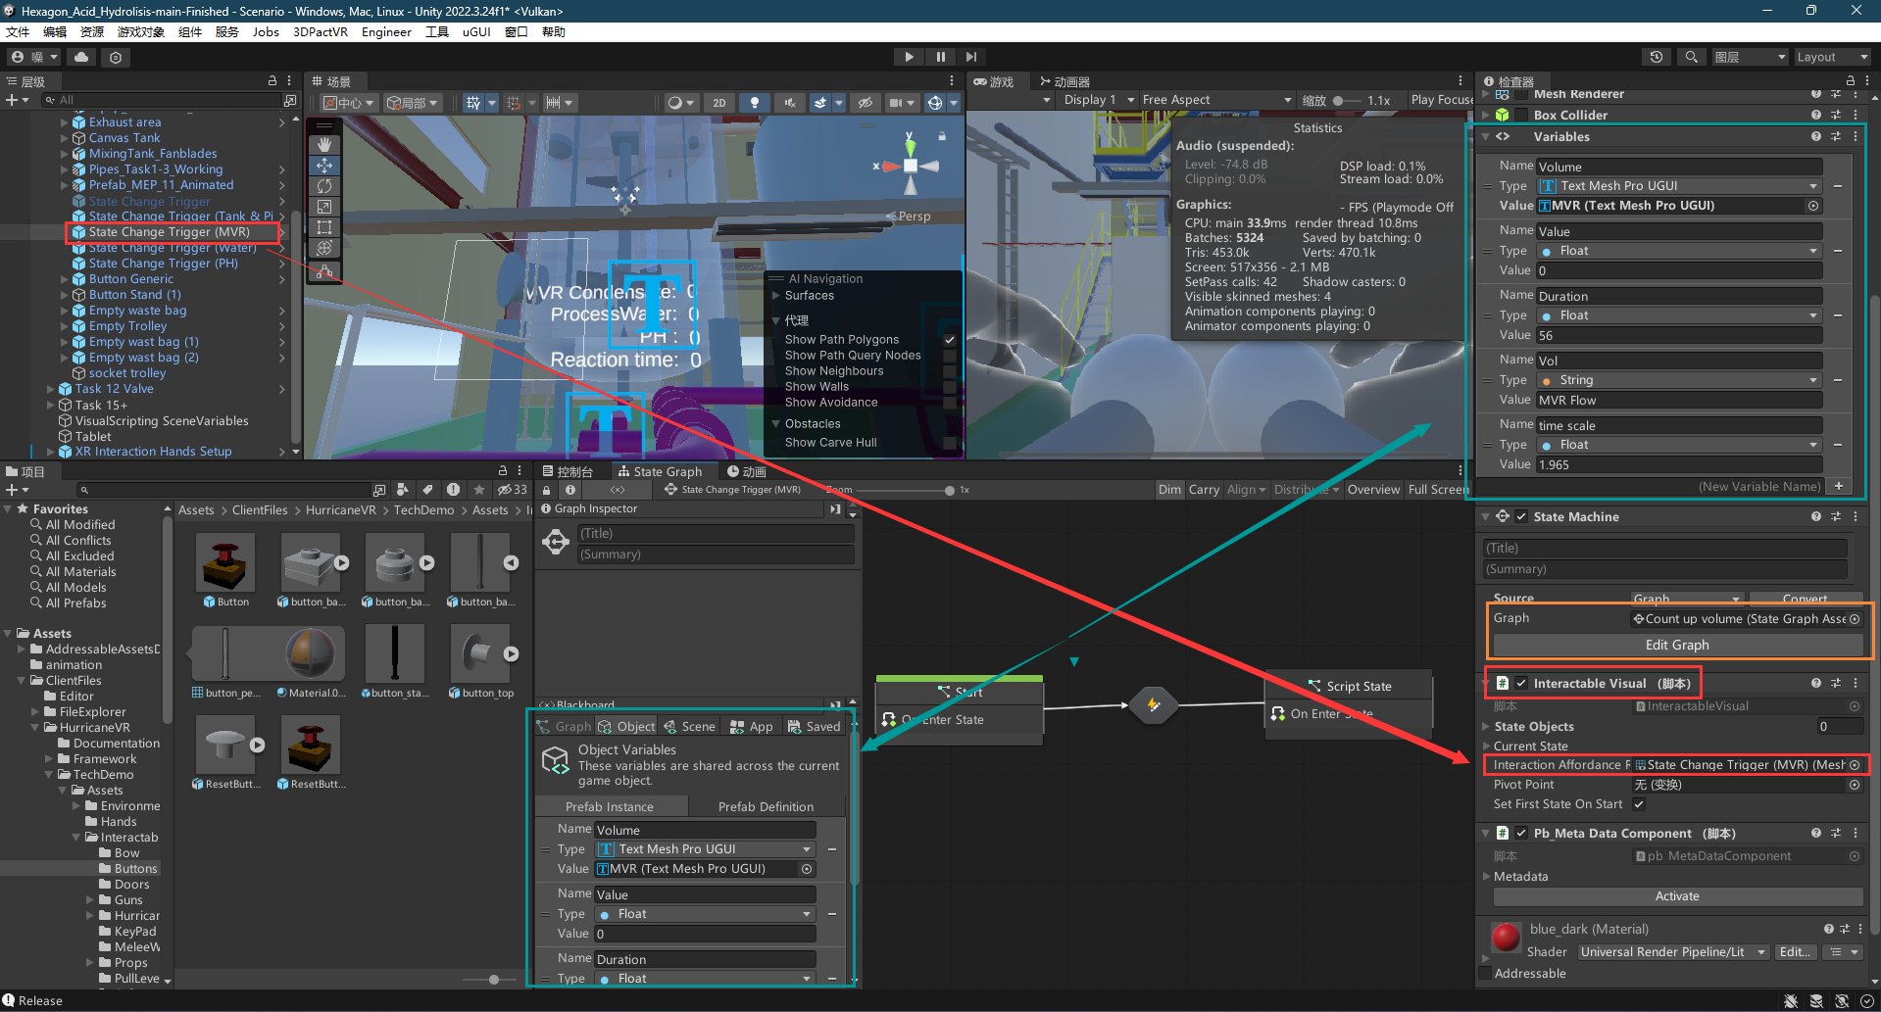Expand the Task 12 Valve hierarchy item
The image size is (1881, 1012).
click(51, 389)
